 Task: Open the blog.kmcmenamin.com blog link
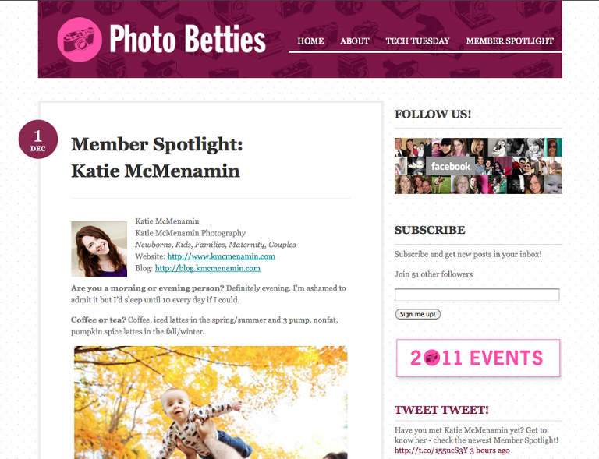click(x=207, y=268)
